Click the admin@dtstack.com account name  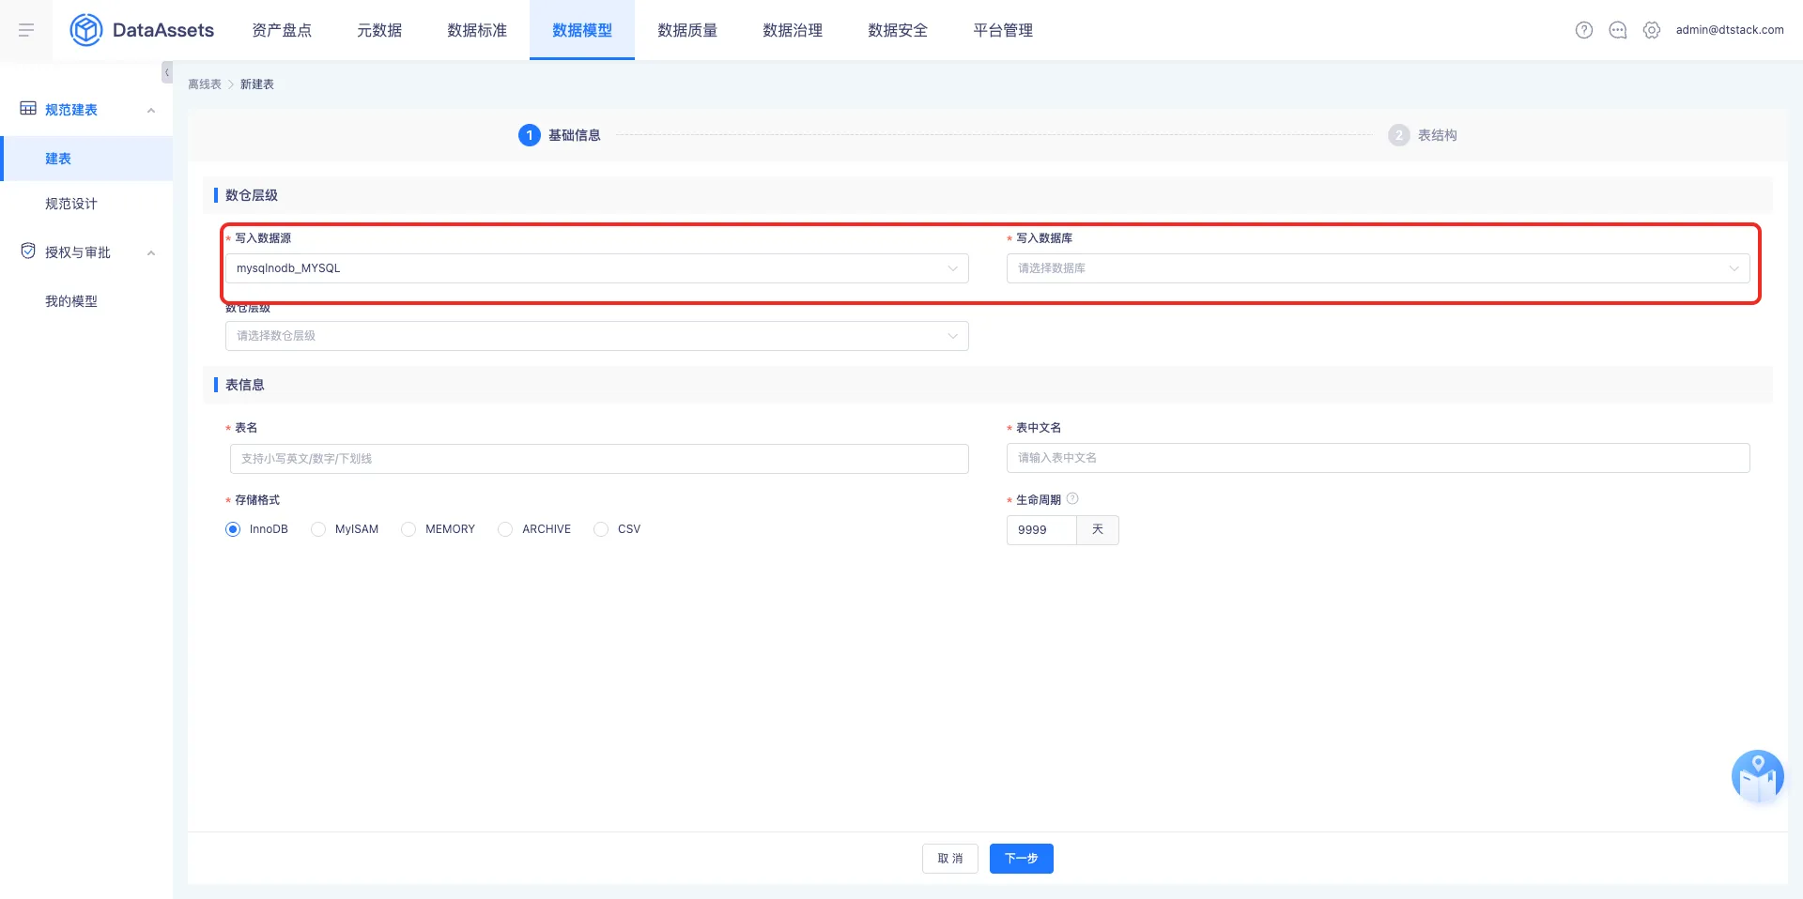[1730, 30]
